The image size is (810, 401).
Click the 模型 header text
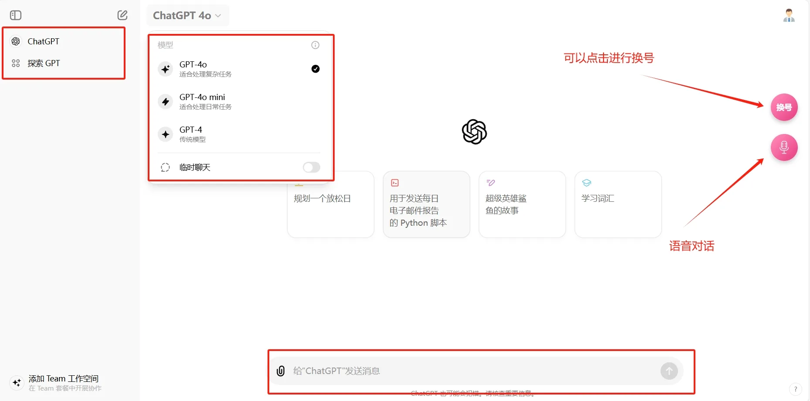point(165,45)
